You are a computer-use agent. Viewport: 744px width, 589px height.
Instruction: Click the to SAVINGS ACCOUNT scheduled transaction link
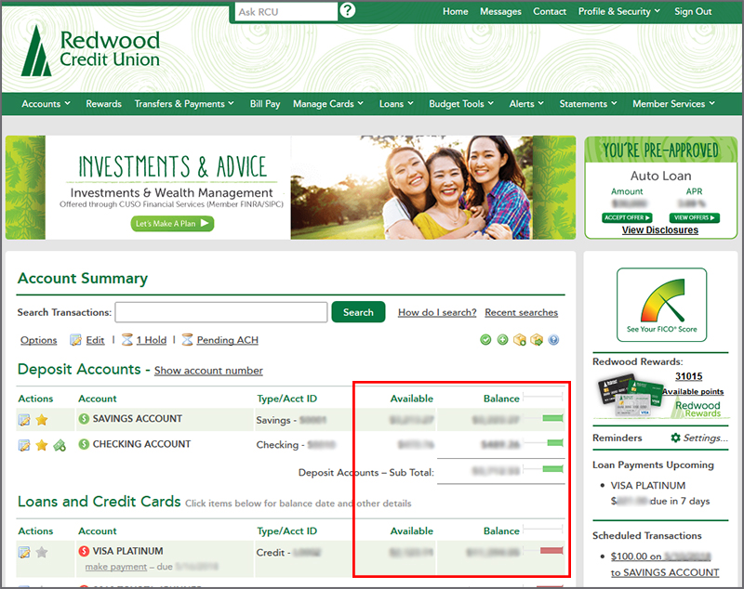pos(665,572)
